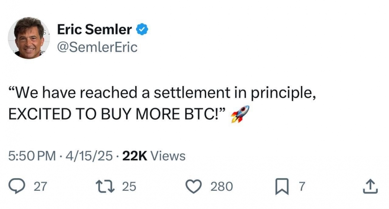389x209 pixels.
Task: Click the like count 280
Action: coord(222,186)
